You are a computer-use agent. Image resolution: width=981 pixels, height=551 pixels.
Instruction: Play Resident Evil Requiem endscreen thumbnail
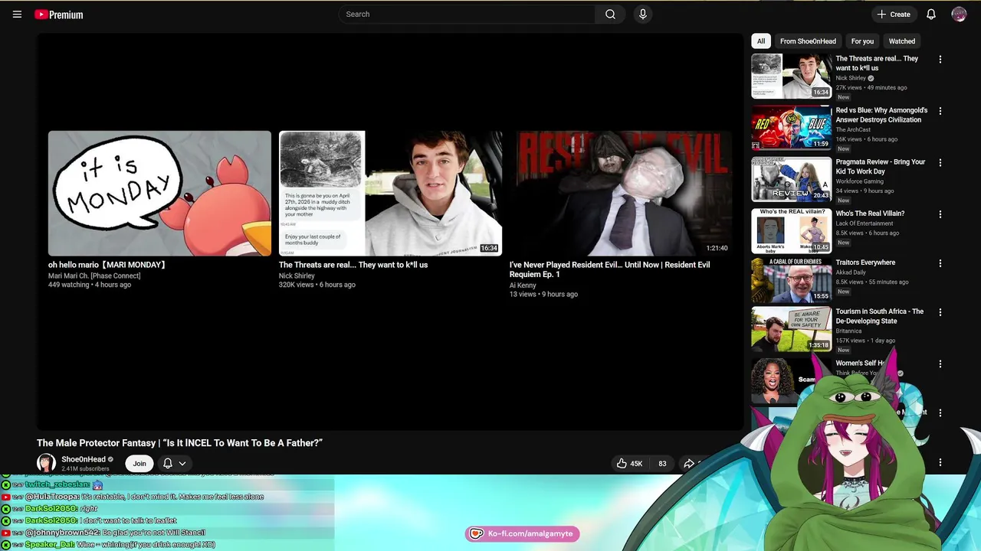[x=621, y=193]
